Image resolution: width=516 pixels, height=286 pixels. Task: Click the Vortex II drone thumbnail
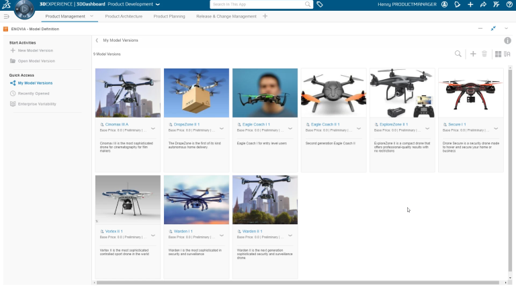128,199
